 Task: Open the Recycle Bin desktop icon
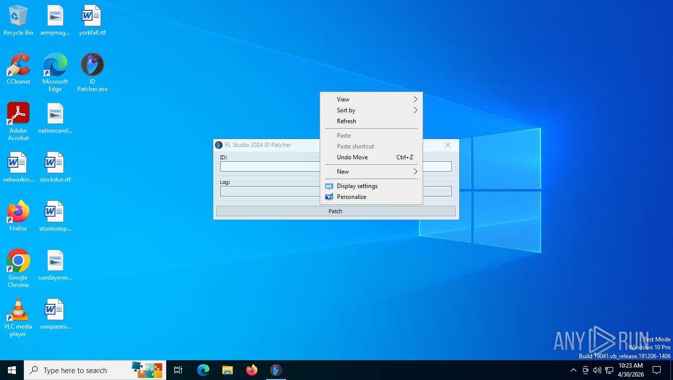tap(18, 21)
